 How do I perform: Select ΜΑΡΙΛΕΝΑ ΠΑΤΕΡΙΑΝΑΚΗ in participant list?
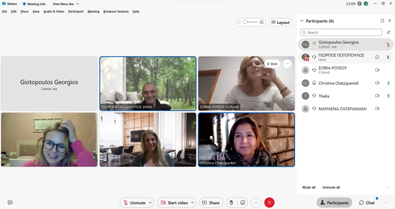click(346, 108)
